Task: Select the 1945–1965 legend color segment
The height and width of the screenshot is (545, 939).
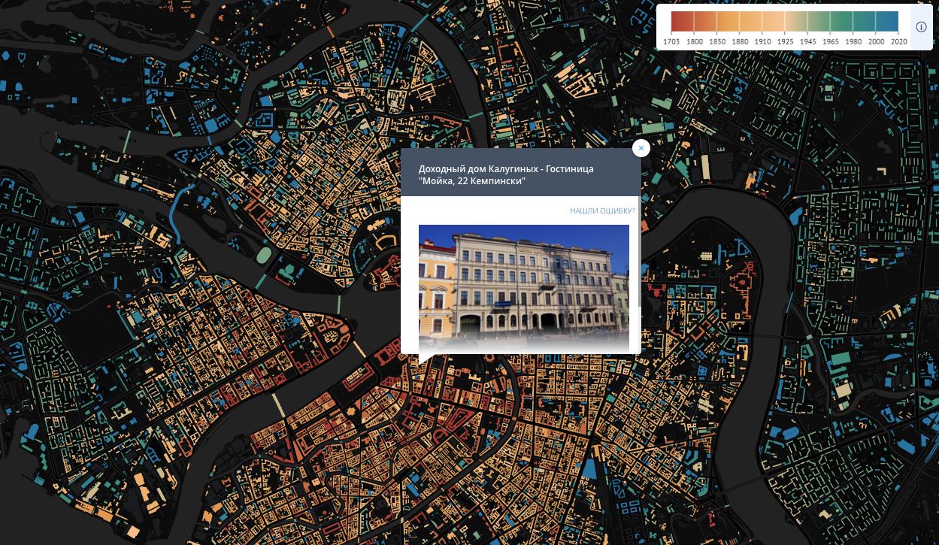Action: [819, 21]
